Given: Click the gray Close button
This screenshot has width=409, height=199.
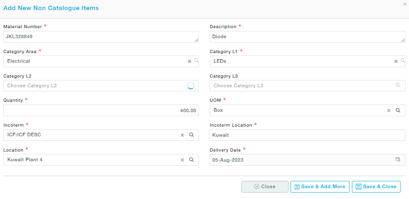Looking at the screenshot, I should click(x=265, y=187).
